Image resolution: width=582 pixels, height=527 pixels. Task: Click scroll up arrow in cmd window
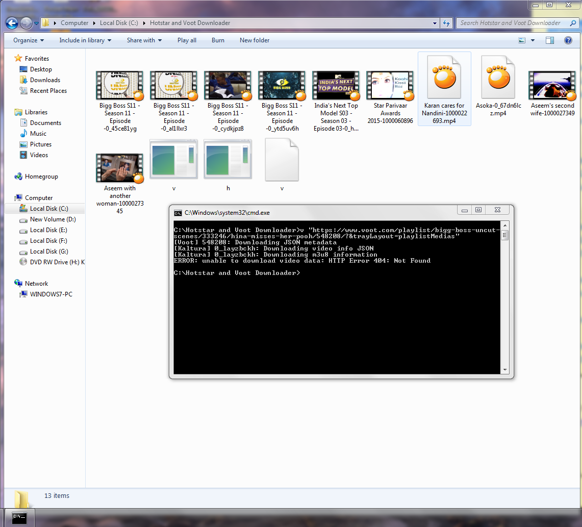[x=505, y=225]
